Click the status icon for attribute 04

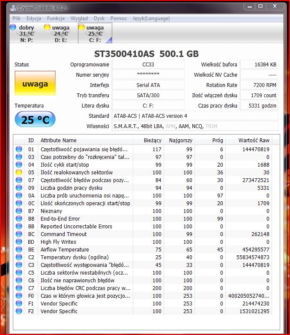[19, 165]
